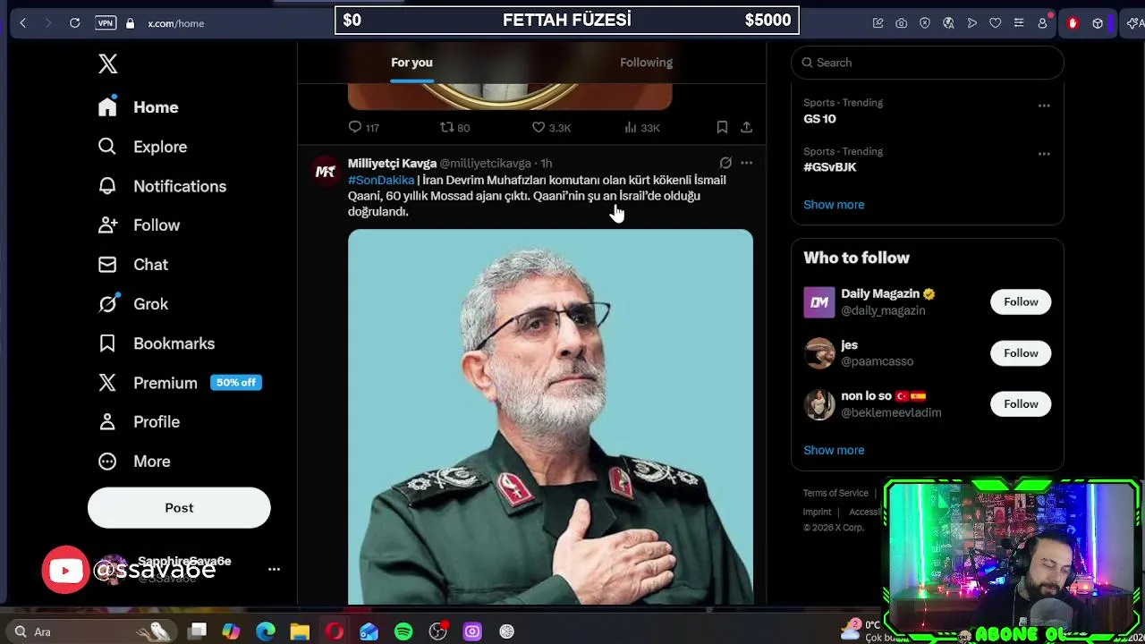Click Grok explain icon on Milliyetçi Kavga post
This screenshot has width=1145, height=644.
click(x=725, y=163)
